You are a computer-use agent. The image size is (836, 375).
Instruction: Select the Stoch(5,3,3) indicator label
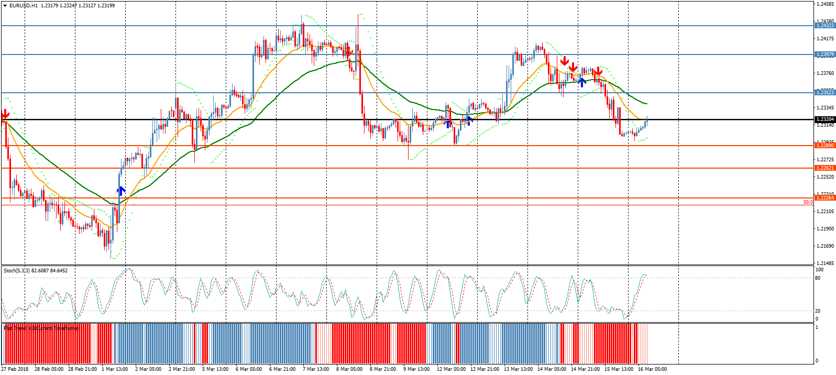click(x=17, y=271)
